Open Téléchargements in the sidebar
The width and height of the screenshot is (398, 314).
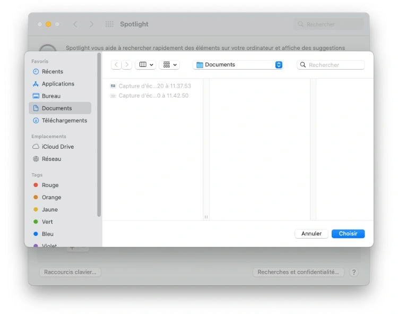tap(60, 120)
